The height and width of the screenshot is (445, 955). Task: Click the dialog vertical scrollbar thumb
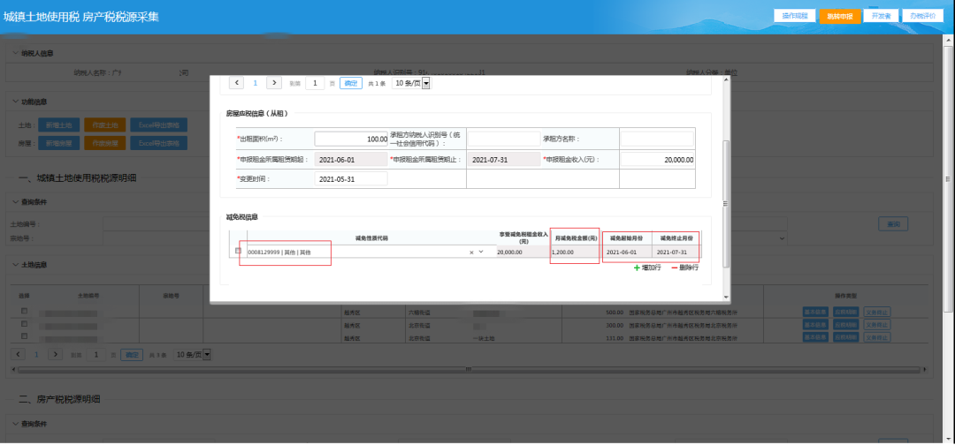click(726, 204)
